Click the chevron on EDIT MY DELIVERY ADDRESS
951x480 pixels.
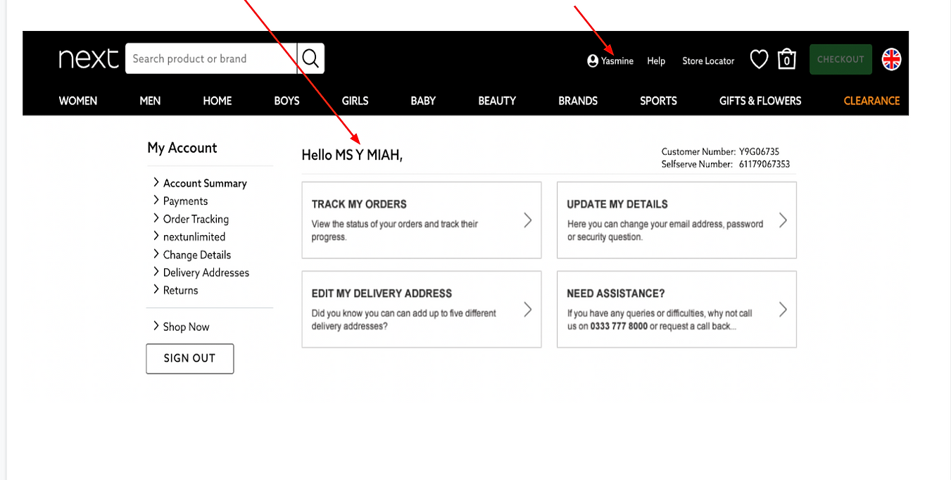click(x=528, y=309)
